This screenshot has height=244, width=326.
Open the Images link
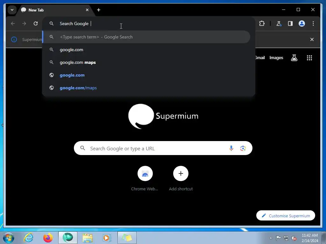pos(276,58)
